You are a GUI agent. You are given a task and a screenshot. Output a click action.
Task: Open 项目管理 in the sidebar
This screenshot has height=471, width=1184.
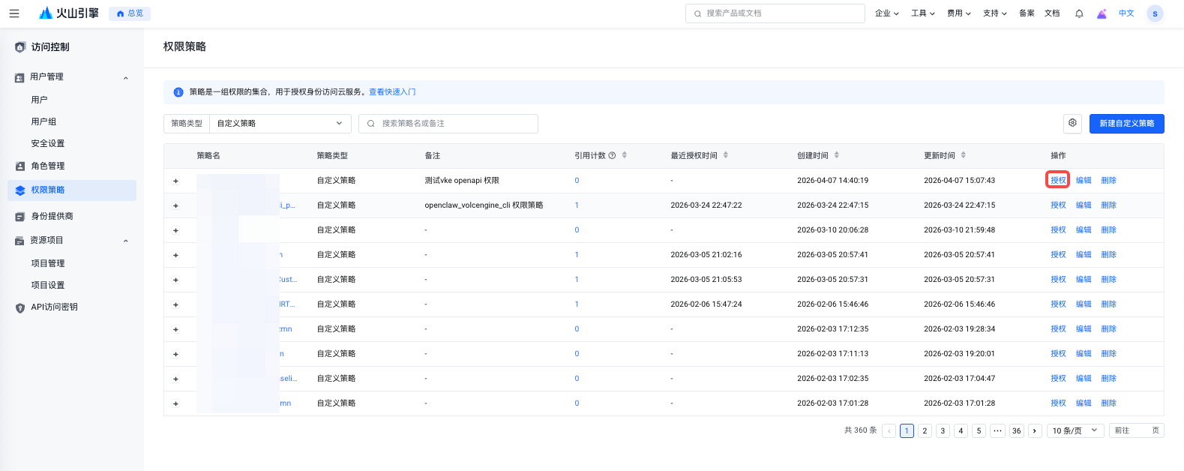point(48,263)
